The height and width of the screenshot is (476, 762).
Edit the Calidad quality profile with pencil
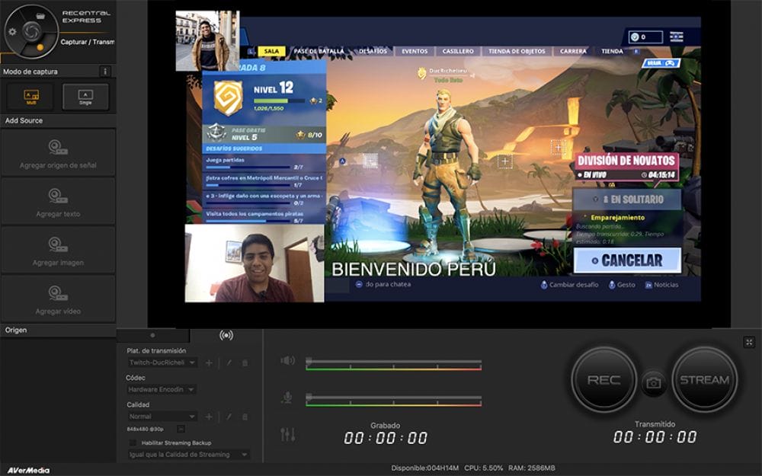click(x=227, y=417)
